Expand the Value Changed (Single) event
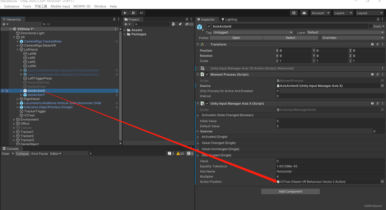386x210 pixels. [x=198, y=143]
